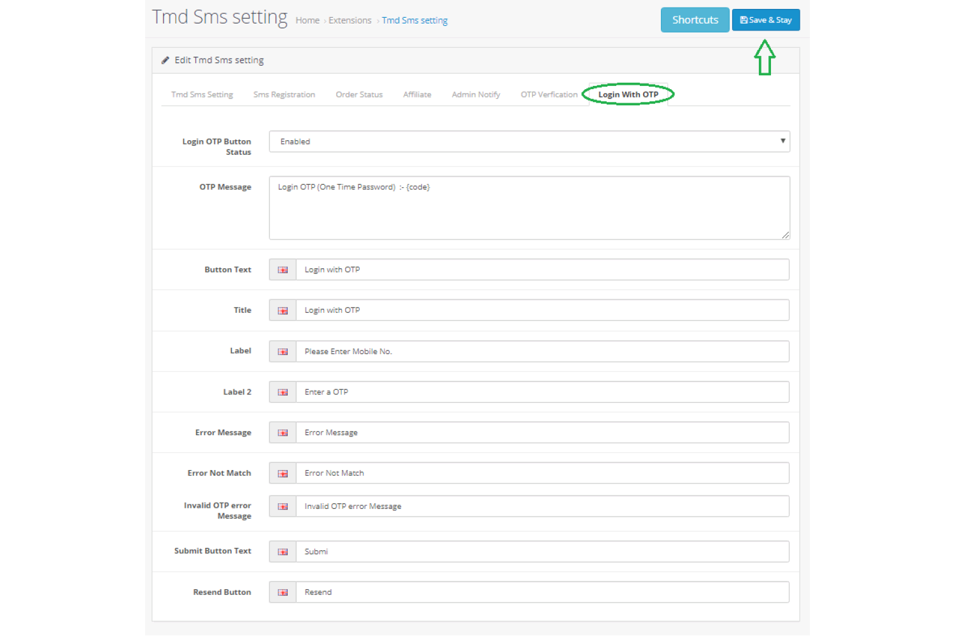This screenshot has width=955, height=637.
Task: Click the OTP Message label
Action: [x=225, y=187]
